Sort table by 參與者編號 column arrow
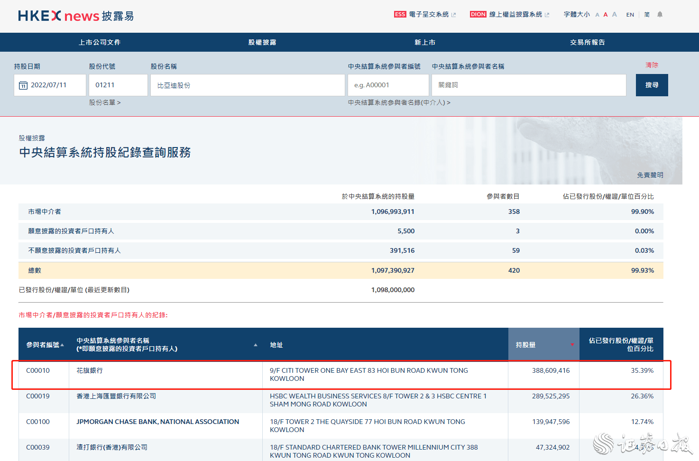Viewport: 699px width, 461px height. (x=62, y=345)
